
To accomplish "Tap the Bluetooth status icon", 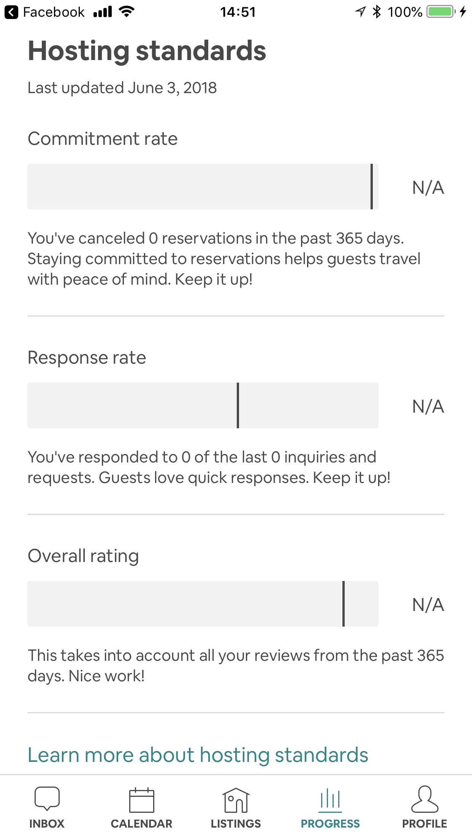I will pos(377,12).
